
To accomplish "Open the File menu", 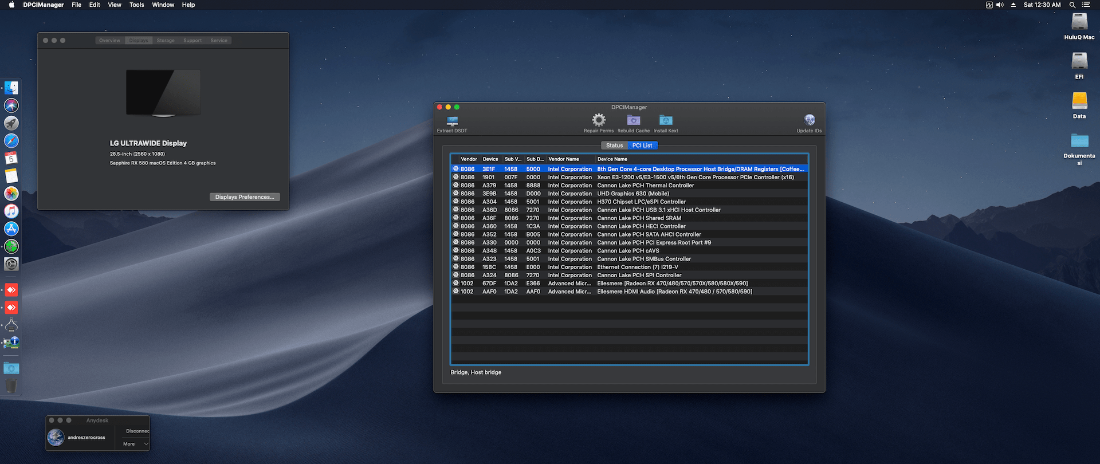I will [x=76, y=5].
